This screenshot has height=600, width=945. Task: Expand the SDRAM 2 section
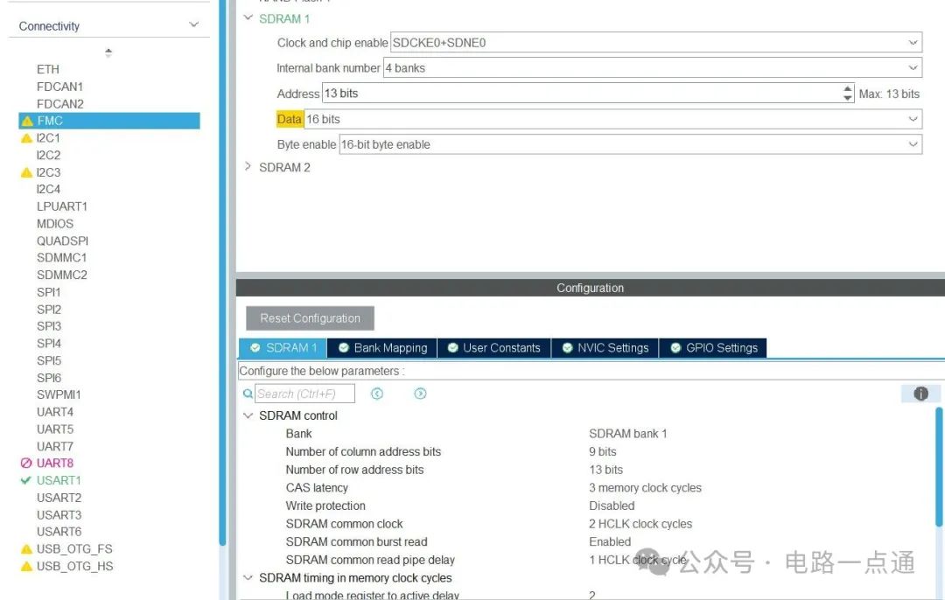click(248, 166)
